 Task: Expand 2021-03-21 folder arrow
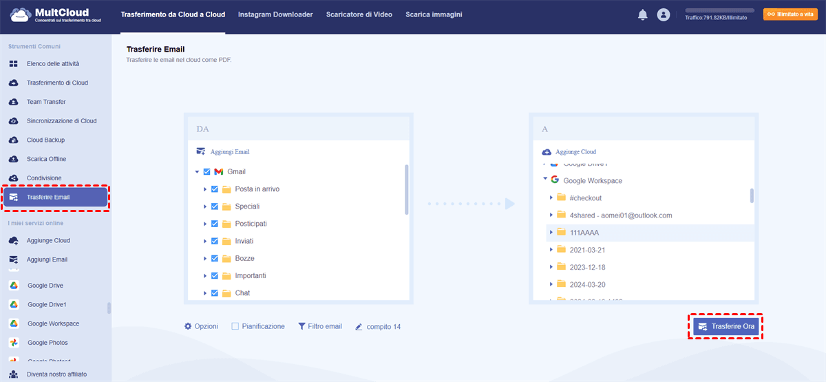551,249
